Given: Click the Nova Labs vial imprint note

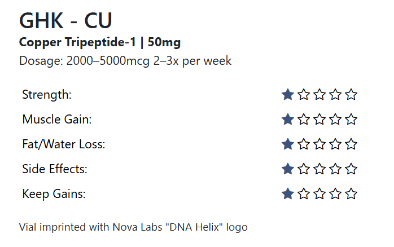Looking at the screenshot, I should pos(133,228).
